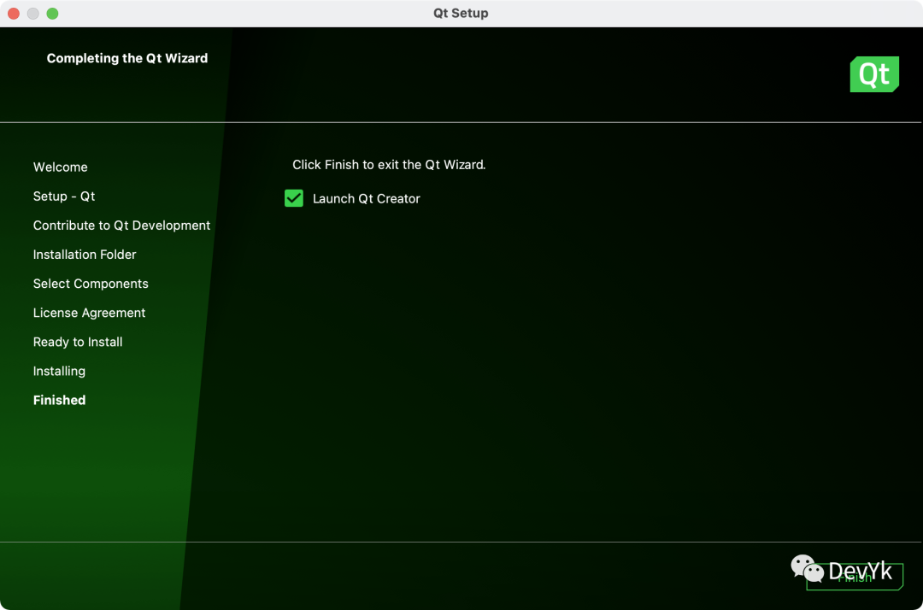Zoom the window with green button
This screenshot has height=610, width=923.
[52, 13]
